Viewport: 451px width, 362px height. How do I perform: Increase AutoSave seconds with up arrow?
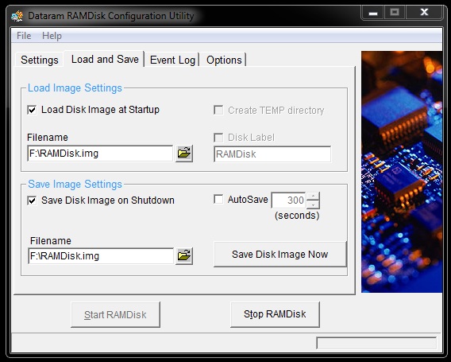click(x=313, y=196)
